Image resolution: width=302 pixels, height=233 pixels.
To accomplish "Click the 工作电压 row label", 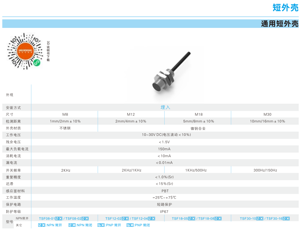I will (13, 135).
